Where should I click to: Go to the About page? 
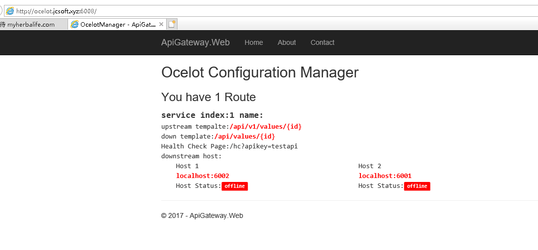pos(287,42)
